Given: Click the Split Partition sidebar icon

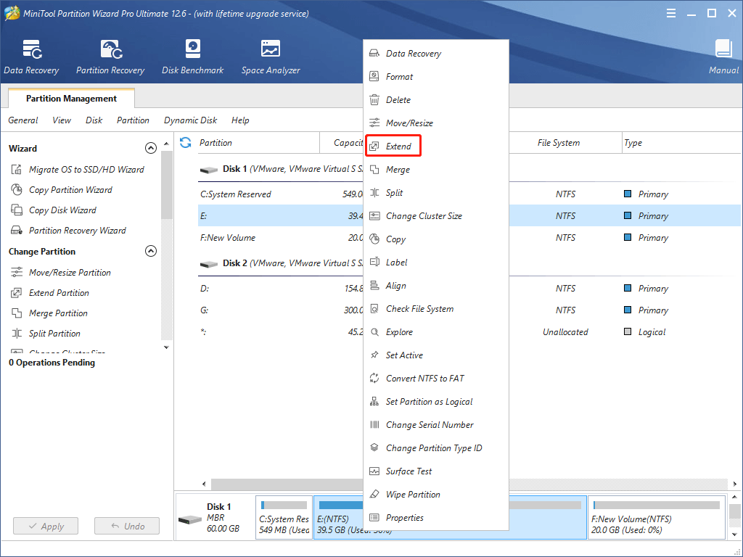Looking at the screenshot, I should [x=17, y=334].
